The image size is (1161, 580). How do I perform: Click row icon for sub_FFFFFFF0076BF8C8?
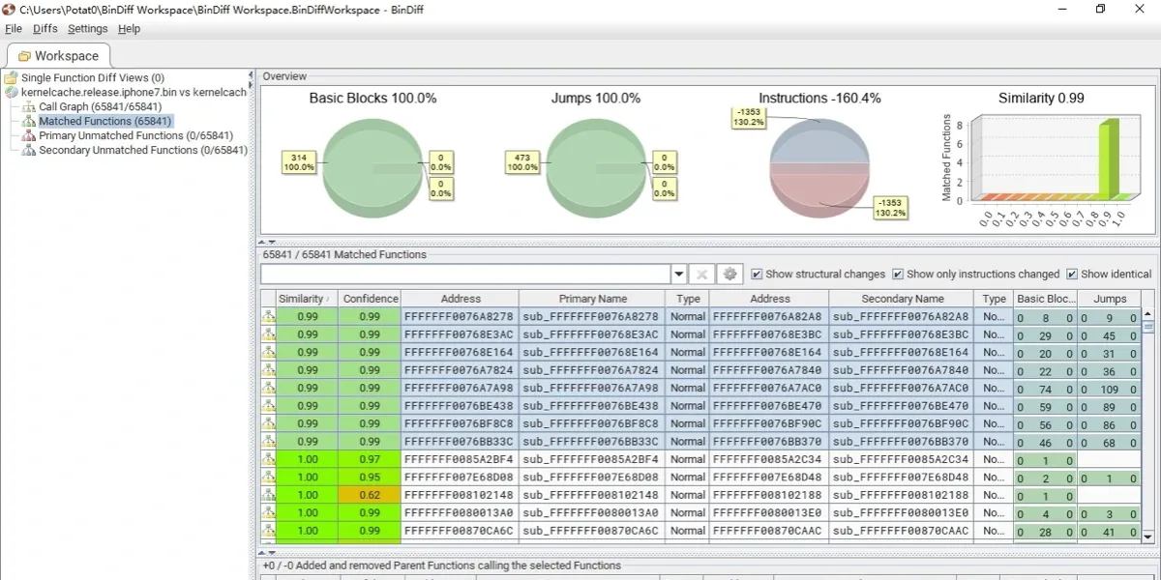269,423
